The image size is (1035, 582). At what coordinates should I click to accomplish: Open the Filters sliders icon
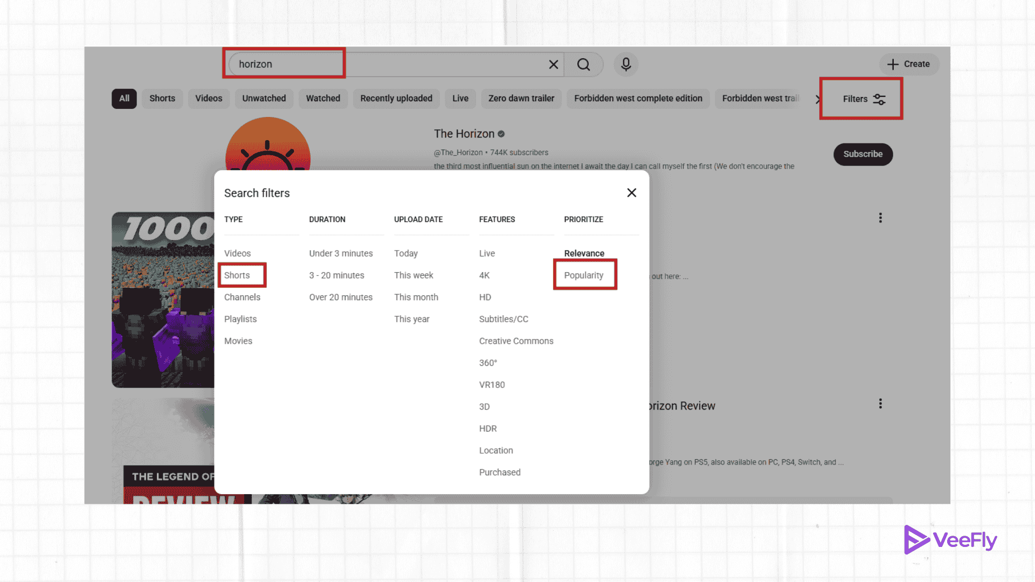click(x=880, y=99)
